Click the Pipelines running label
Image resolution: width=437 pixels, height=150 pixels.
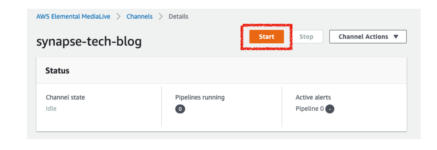pyautogui.click(x=200, y=97)
